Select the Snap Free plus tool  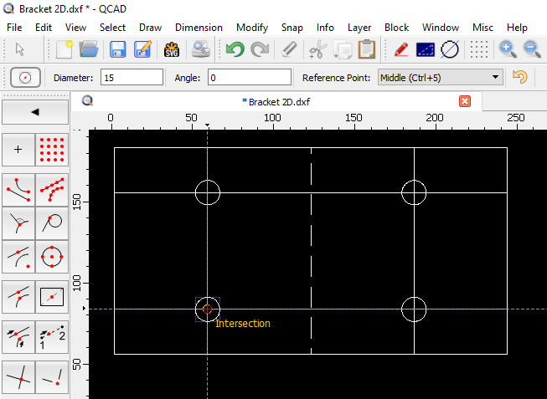[18, 151]
